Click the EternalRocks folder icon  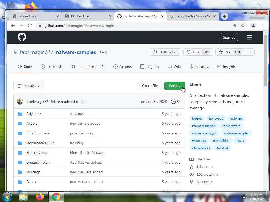(20, 153)
